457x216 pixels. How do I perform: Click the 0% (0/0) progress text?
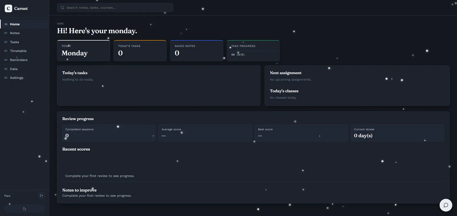pyautogui.click(x=238, y=54)
